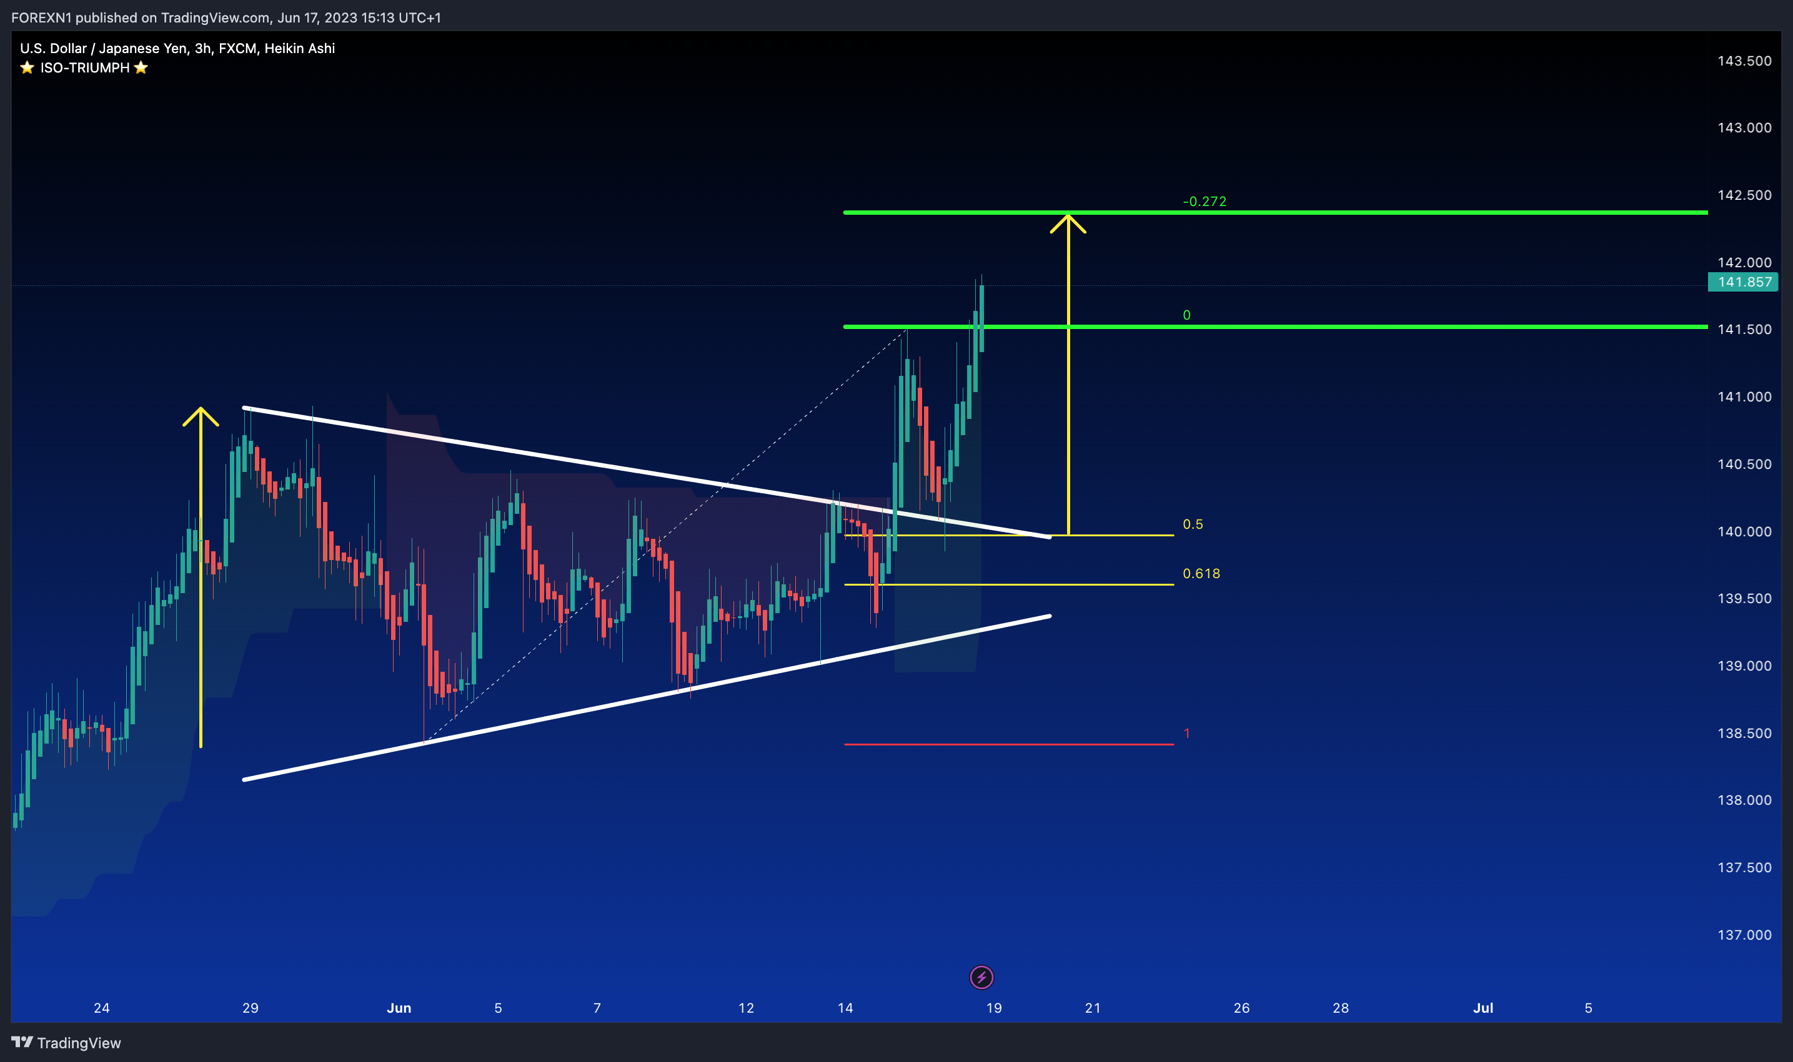Click the date label 28 on time axis
The image size is (1793, 1062).
pyautogui.click(x=1341, y=1008)
